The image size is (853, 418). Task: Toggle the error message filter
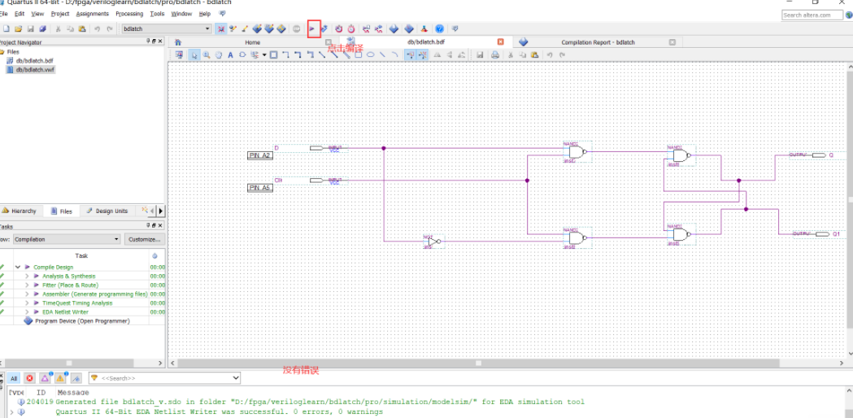point(29,378)
